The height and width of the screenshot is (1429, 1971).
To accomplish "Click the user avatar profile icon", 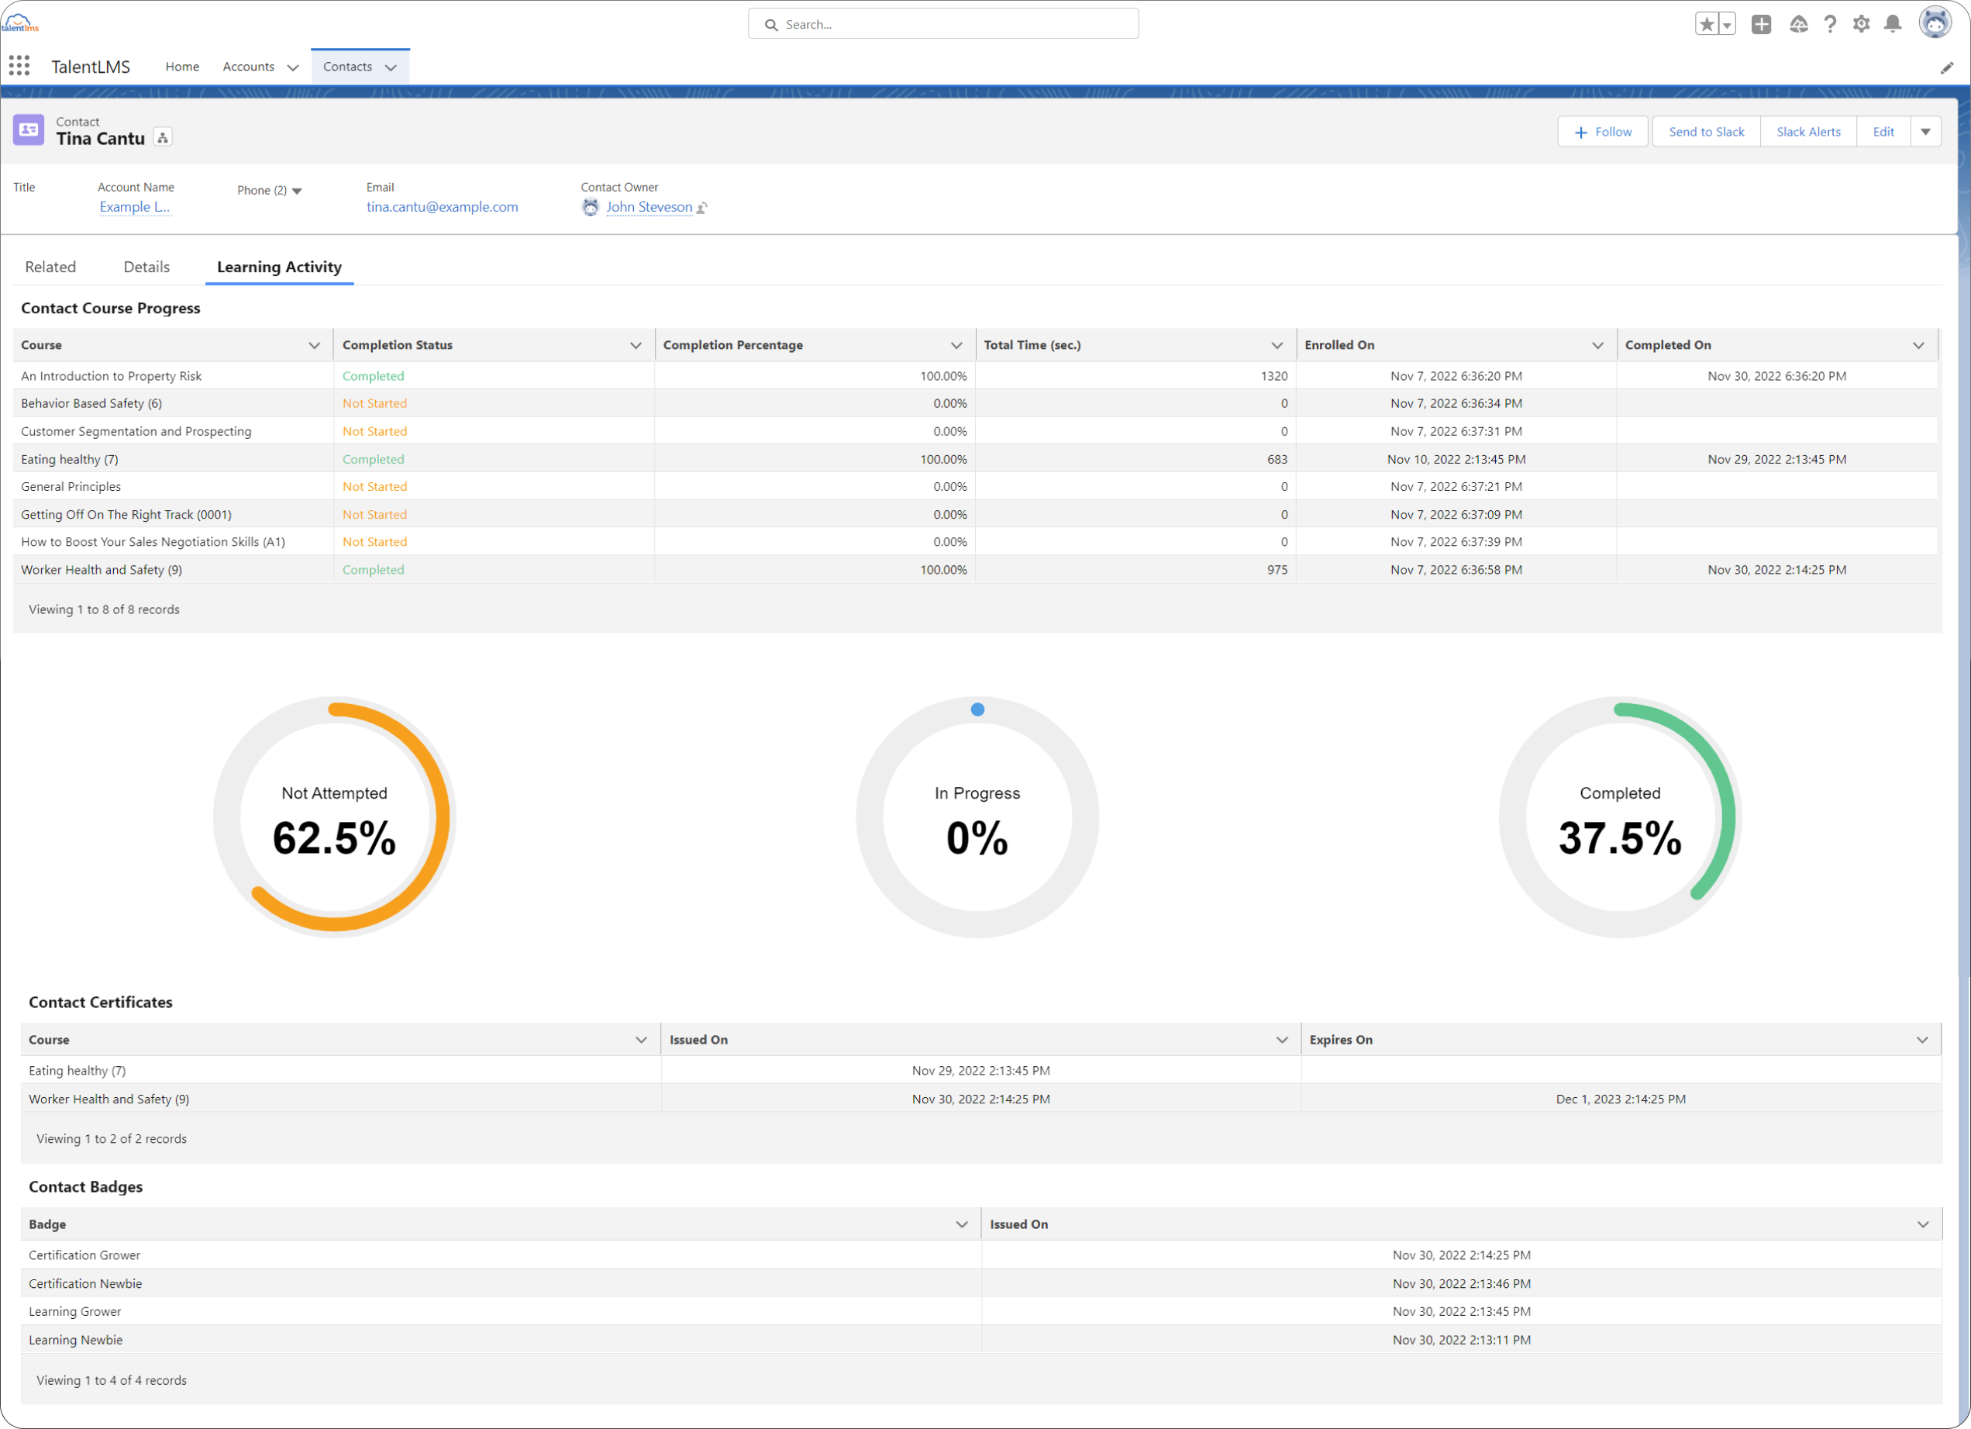I will [1935, 23].
